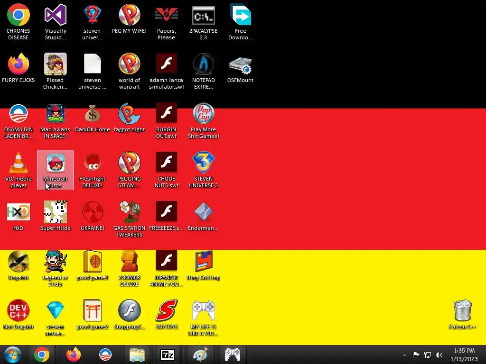Open the Bing Chilling floppy disk icon
This screenshot has width=486, height=364.
coord(203,261)
